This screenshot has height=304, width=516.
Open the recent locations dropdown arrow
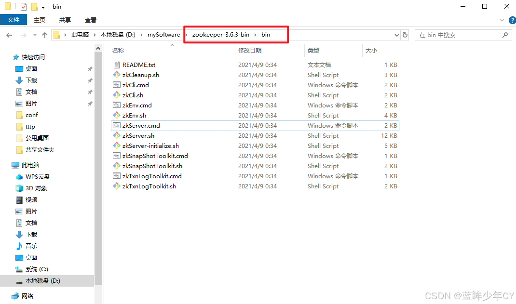pos(35,35)
